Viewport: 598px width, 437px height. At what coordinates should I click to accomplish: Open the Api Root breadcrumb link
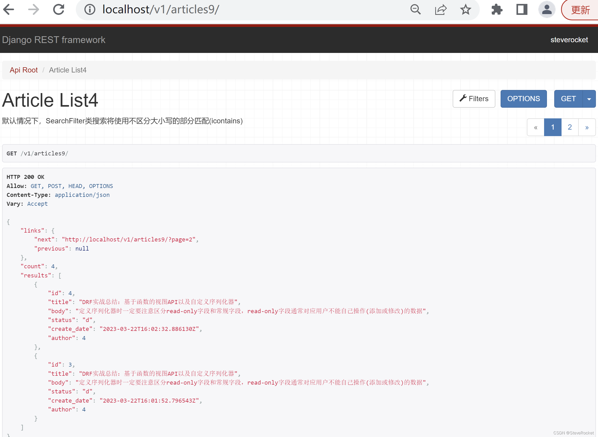24,70
